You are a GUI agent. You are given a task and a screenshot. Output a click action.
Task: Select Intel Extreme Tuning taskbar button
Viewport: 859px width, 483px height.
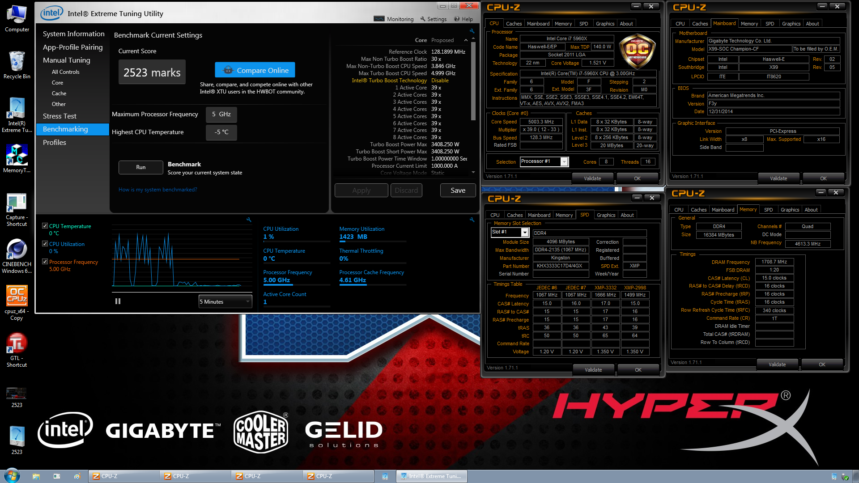click(432, 476)
